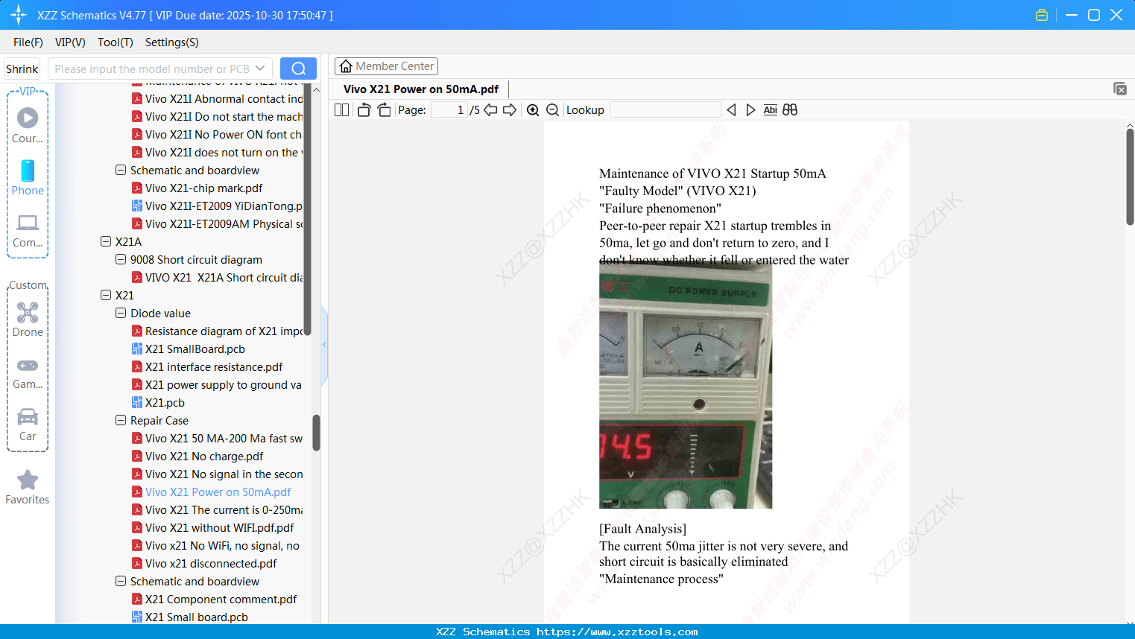The image size is (1135, 639).
Task: Find previous Lookup match
Action: coord(731,110)
